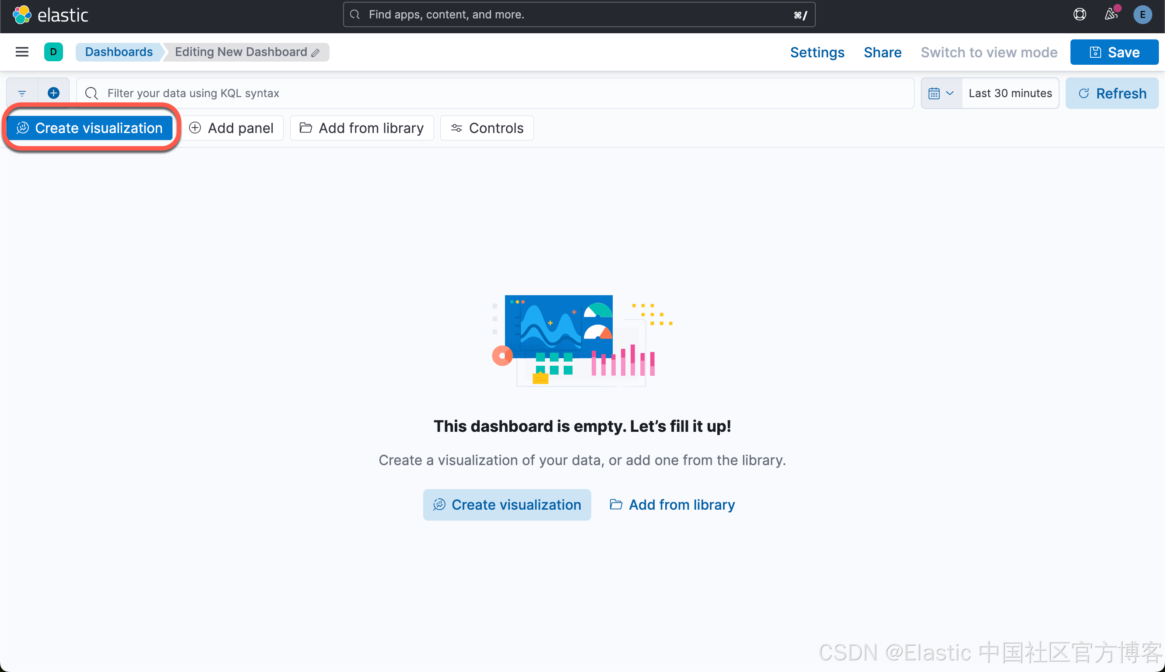Focus the global Find apps search bar
Screen dimensions: 1165x672
click(579, 15)
